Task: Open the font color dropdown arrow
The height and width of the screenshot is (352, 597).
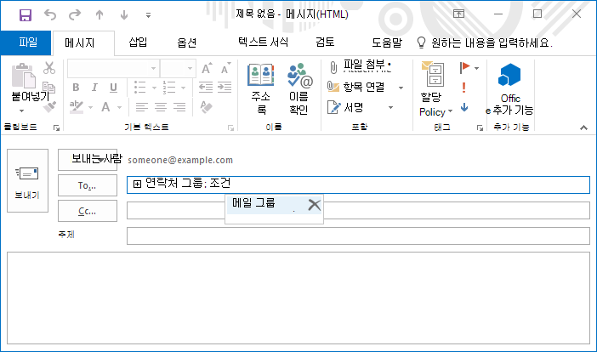Action: (119, 107)
